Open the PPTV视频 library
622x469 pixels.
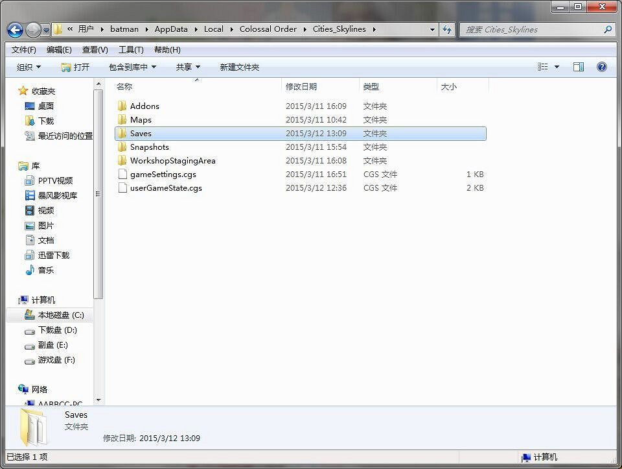pyautogui.click(x=55, y=181)
